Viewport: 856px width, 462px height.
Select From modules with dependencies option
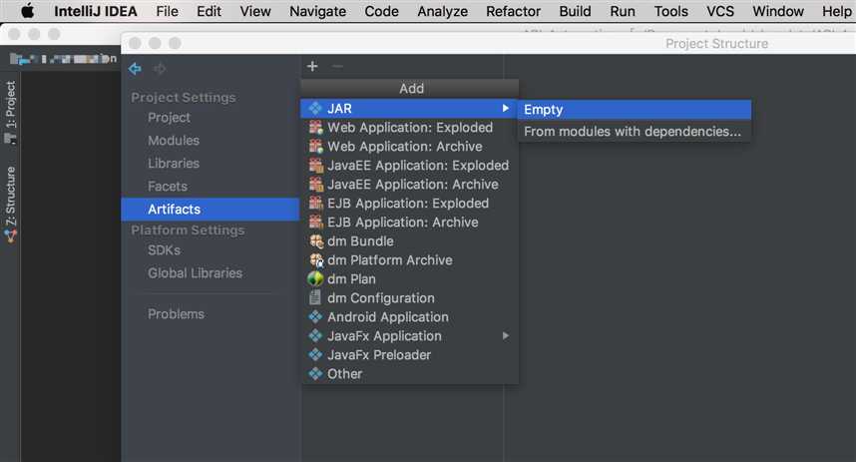[x=635, y=132]
